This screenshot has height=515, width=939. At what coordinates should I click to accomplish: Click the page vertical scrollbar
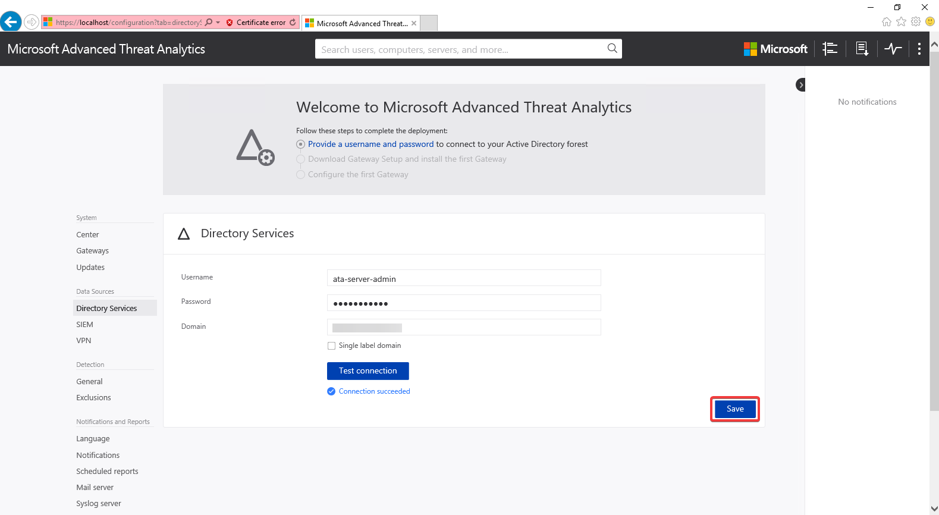[x=934, y=238]
